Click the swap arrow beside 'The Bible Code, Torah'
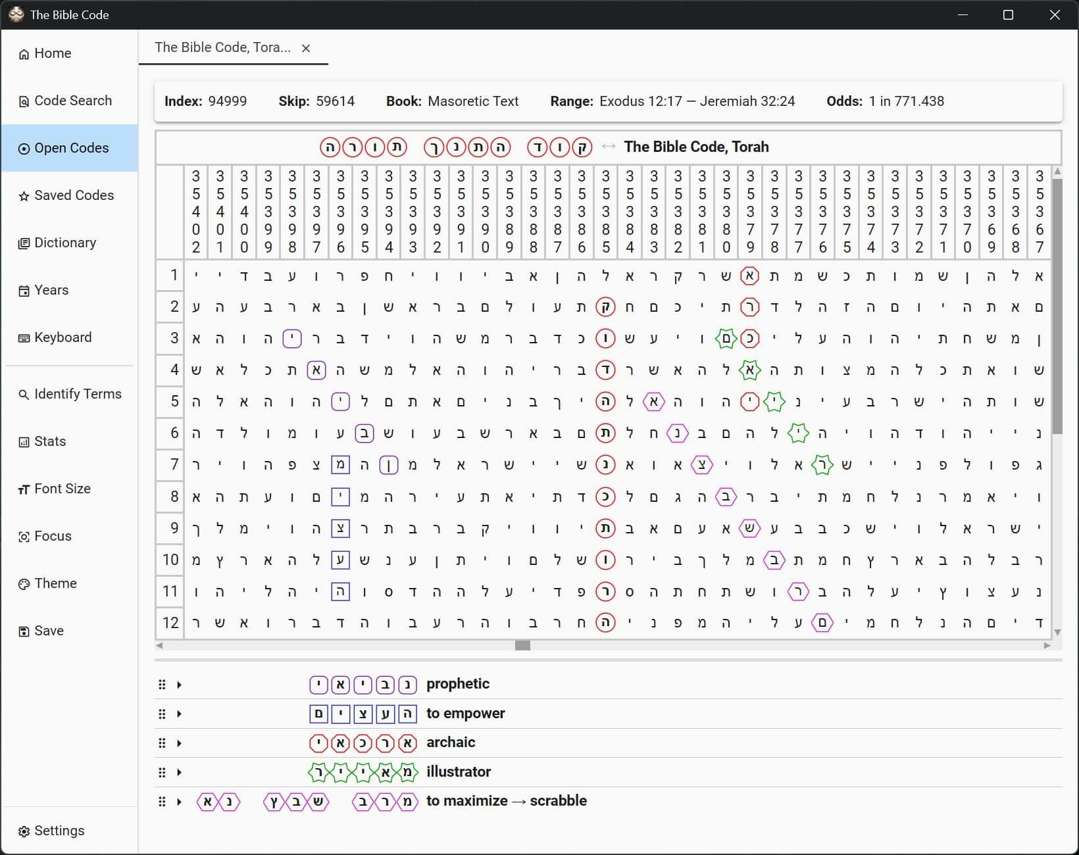 609,146
